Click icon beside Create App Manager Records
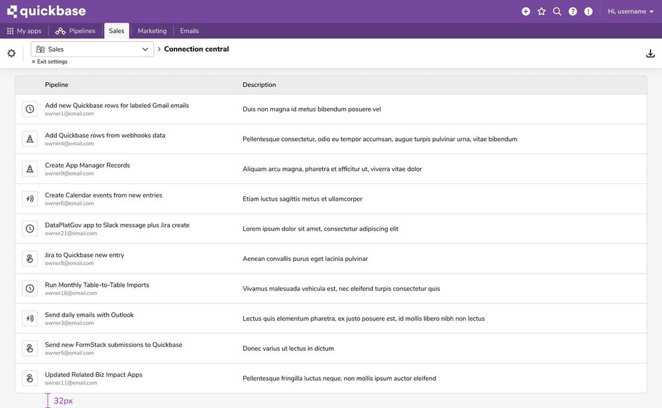Image resolution: width=662 pixels, height=408 pixels. [30, 169]
